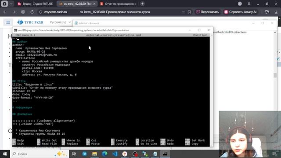Open the Русский (ru) language dropdown
The height and width of the screenshot is (158, 281).
[61, 22]
